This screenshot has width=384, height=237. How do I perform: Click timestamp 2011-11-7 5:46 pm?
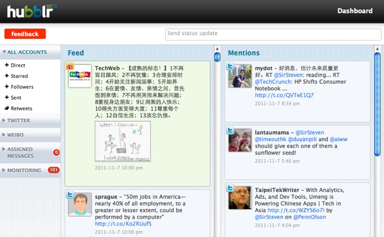point(277,161)
